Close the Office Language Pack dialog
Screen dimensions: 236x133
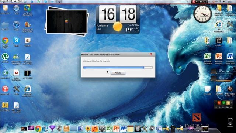tap(151, 54)
